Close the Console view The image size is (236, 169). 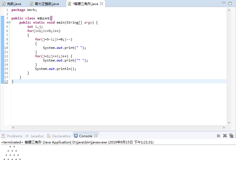[96, 136]
